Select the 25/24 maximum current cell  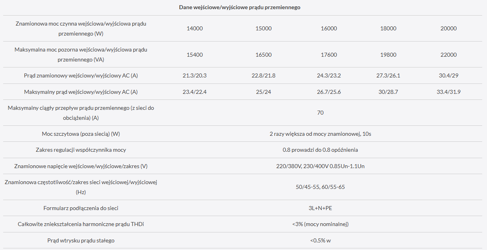(263, 92)
